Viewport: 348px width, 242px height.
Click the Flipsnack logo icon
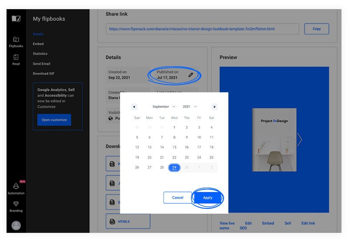click(16, 19)
